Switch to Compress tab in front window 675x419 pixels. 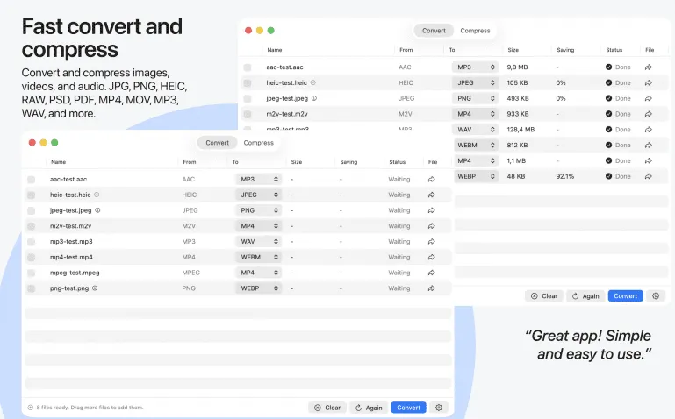tap(258, 143)
